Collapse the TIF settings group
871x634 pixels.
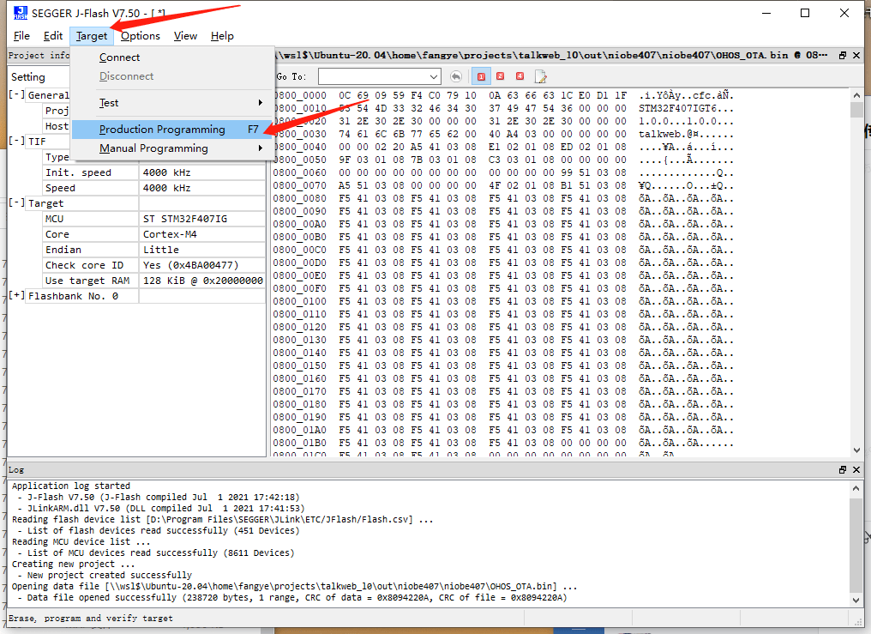click(16, 142)
